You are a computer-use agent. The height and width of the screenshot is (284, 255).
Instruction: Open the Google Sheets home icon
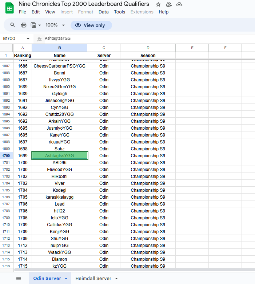9,8
